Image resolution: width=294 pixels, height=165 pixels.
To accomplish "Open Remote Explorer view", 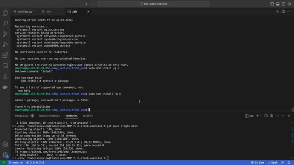I will [5, 66].
